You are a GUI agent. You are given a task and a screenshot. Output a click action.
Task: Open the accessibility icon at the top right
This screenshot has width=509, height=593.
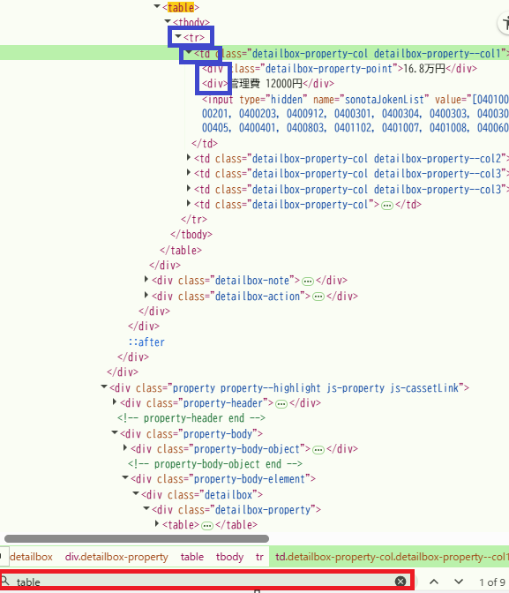(505, 23)
